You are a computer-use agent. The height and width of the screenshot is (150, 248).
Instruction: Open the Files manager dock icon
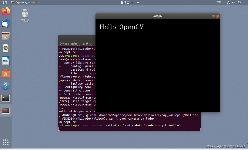click(6, 36)
